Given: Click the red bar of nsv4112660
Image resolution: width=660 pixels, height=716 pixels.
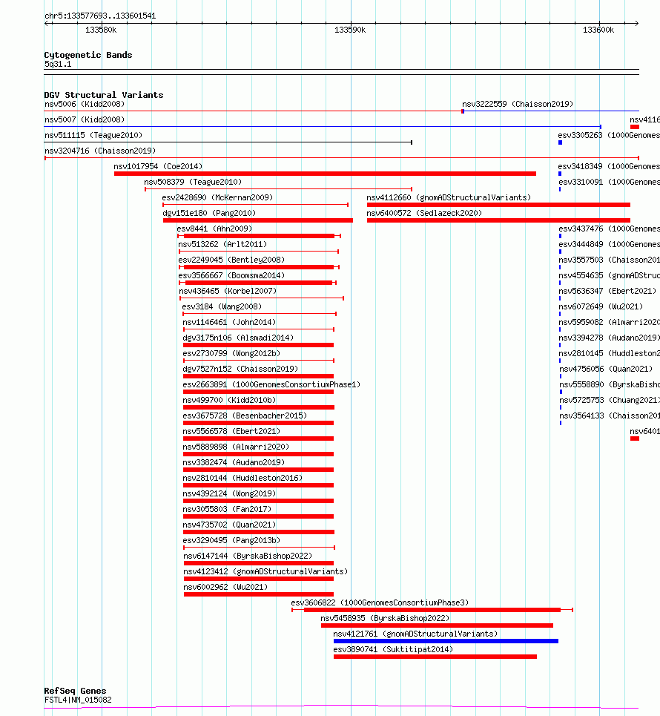Looking at the screenshot, I should point(498,205).
